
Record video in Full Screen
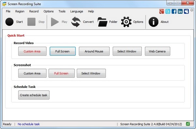pos(63,51)
